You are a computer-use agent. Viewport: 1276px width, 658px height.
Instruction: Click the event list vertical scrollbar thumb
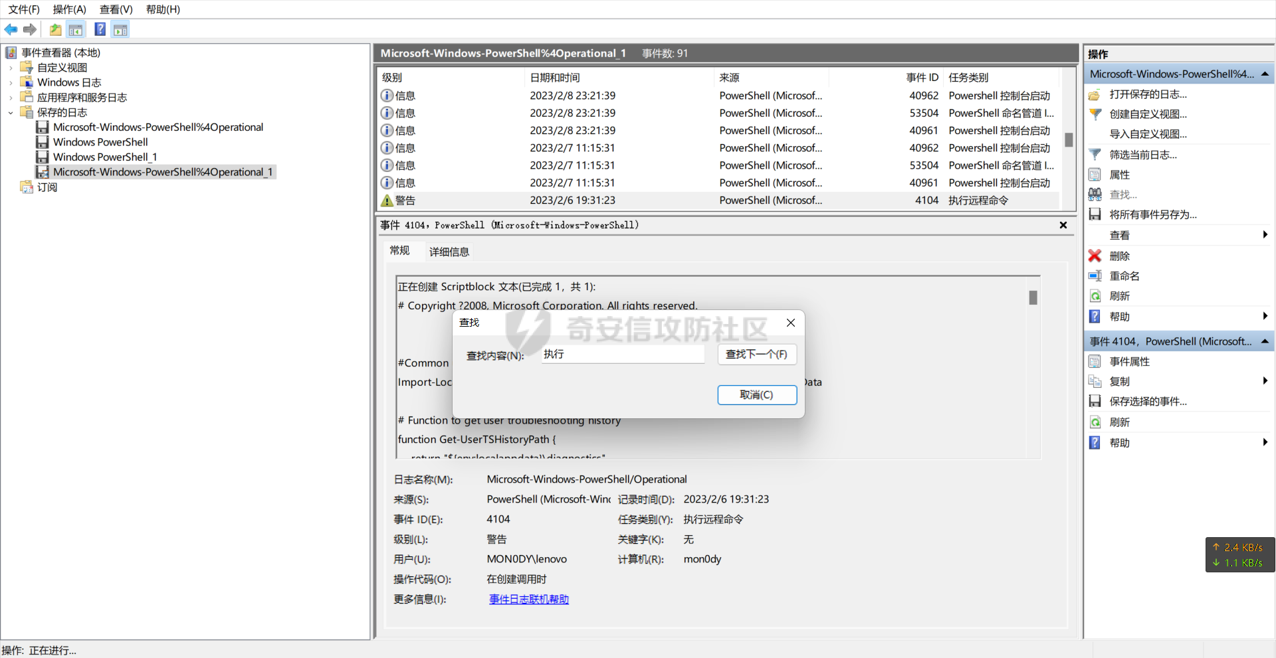point(1069,139)
